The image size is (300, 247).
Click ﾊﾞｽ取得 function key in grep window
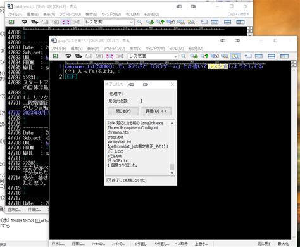coord(181,244)
